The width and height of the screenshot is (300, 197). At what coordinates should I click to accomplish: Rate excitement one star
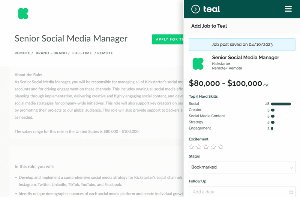pyautogui.click(x=191, y=147)
